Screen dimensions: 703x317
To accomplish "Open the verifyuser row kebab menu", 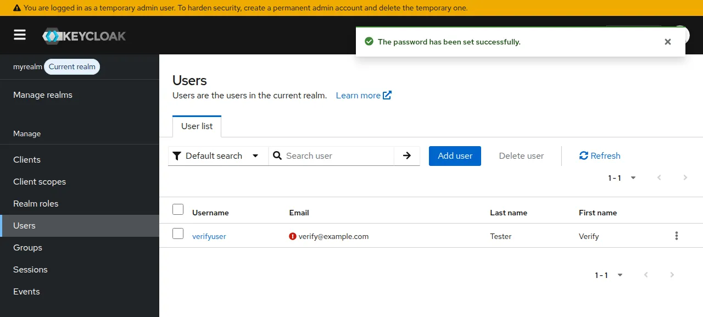I will 677,236.
